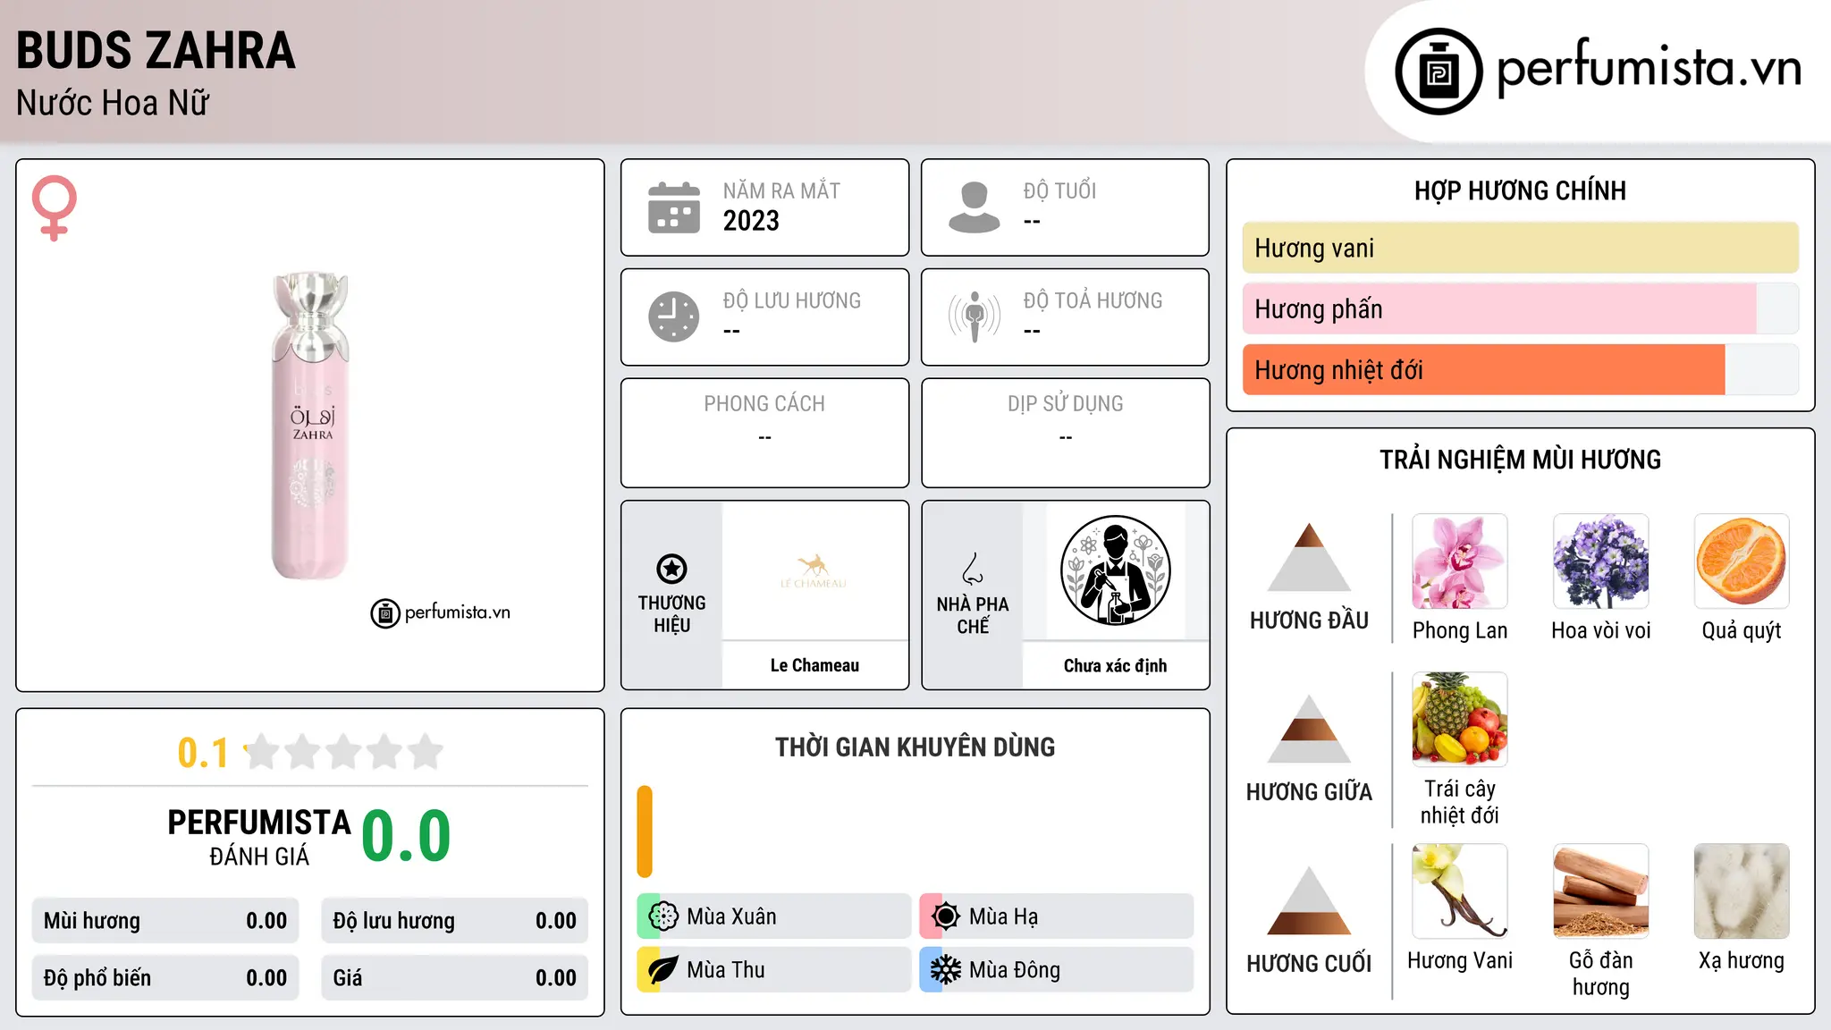Click the star badge icon above Thương hiệu
Screen dimensions: 1831x1030
[x=671, y=569]
